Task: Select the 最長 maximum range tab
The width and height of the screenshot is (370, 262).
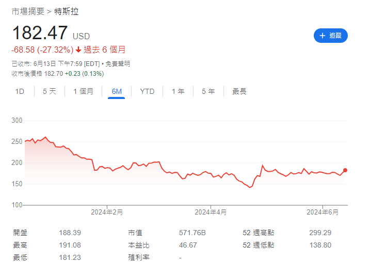Action: (x=239, y=91)
